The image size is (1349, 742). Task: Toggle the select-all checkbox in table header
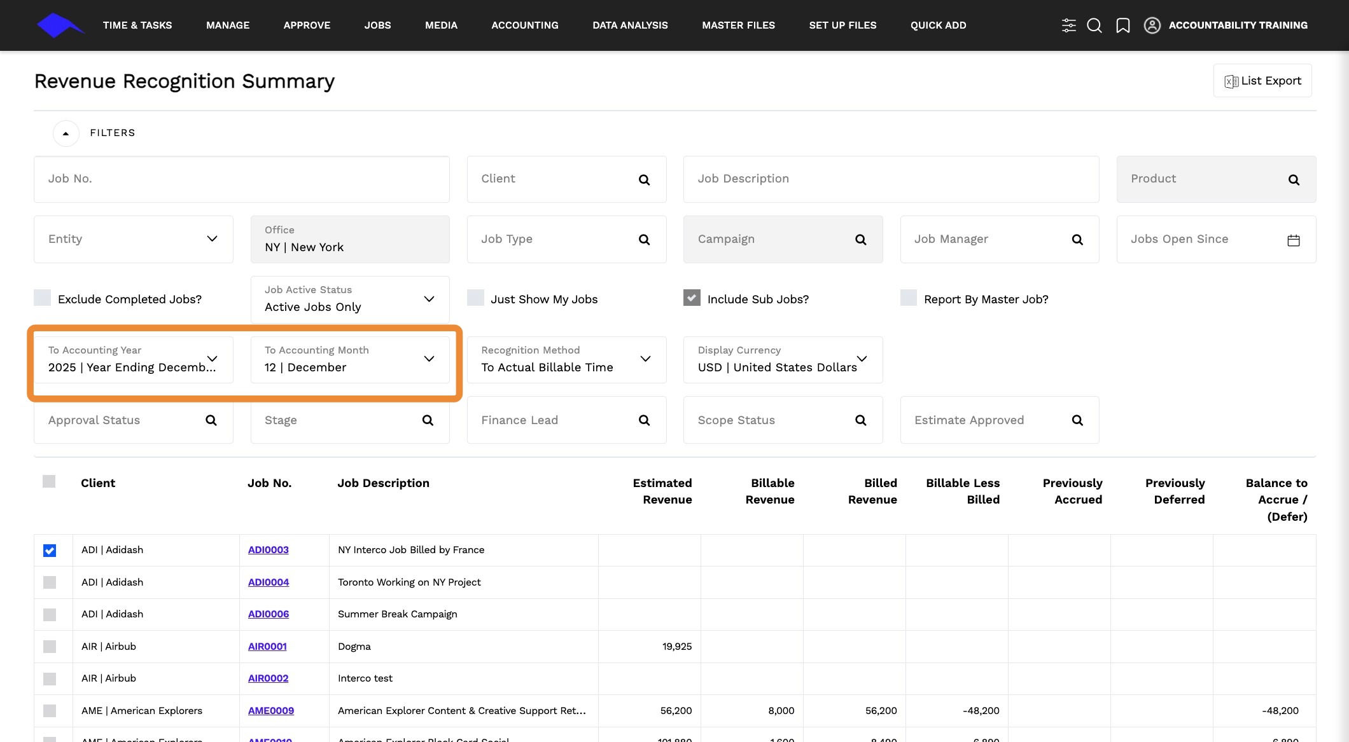(49, 481)
